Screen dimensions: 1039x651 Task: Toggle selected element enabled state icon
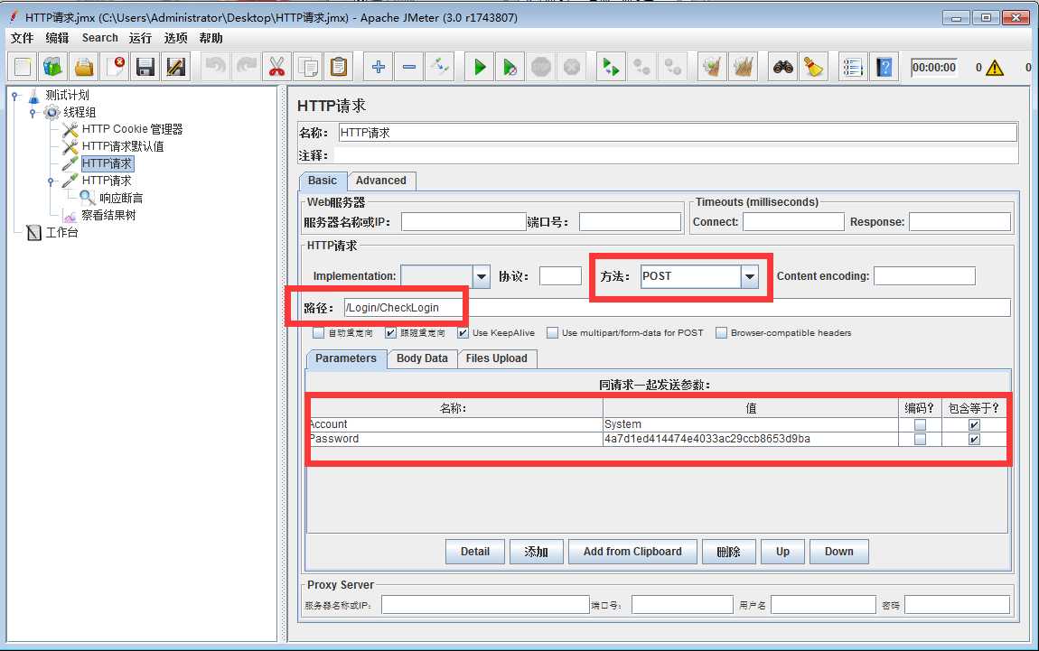point(440,67)
